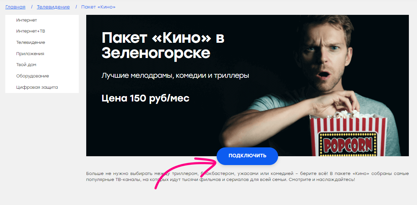Click the Пакет «Кино» в Зеленогорске headline

163,46
